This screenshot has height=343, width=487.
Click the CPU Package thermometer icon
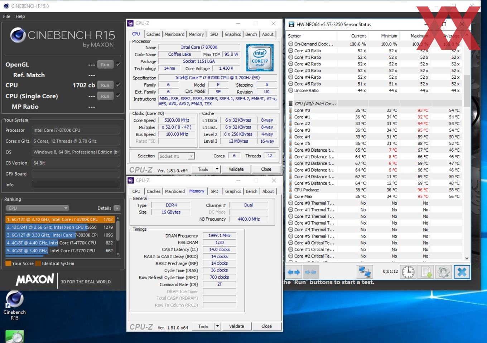pos(290,190)
